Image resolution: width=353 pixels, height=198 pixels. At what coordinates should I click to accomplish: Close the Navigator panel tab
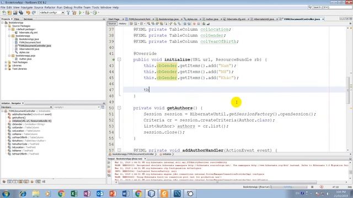pos(23,103)
